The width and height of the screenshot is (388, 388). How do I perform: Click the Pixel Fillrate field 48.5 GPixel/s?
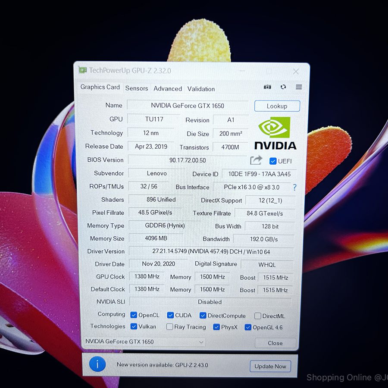155,213
